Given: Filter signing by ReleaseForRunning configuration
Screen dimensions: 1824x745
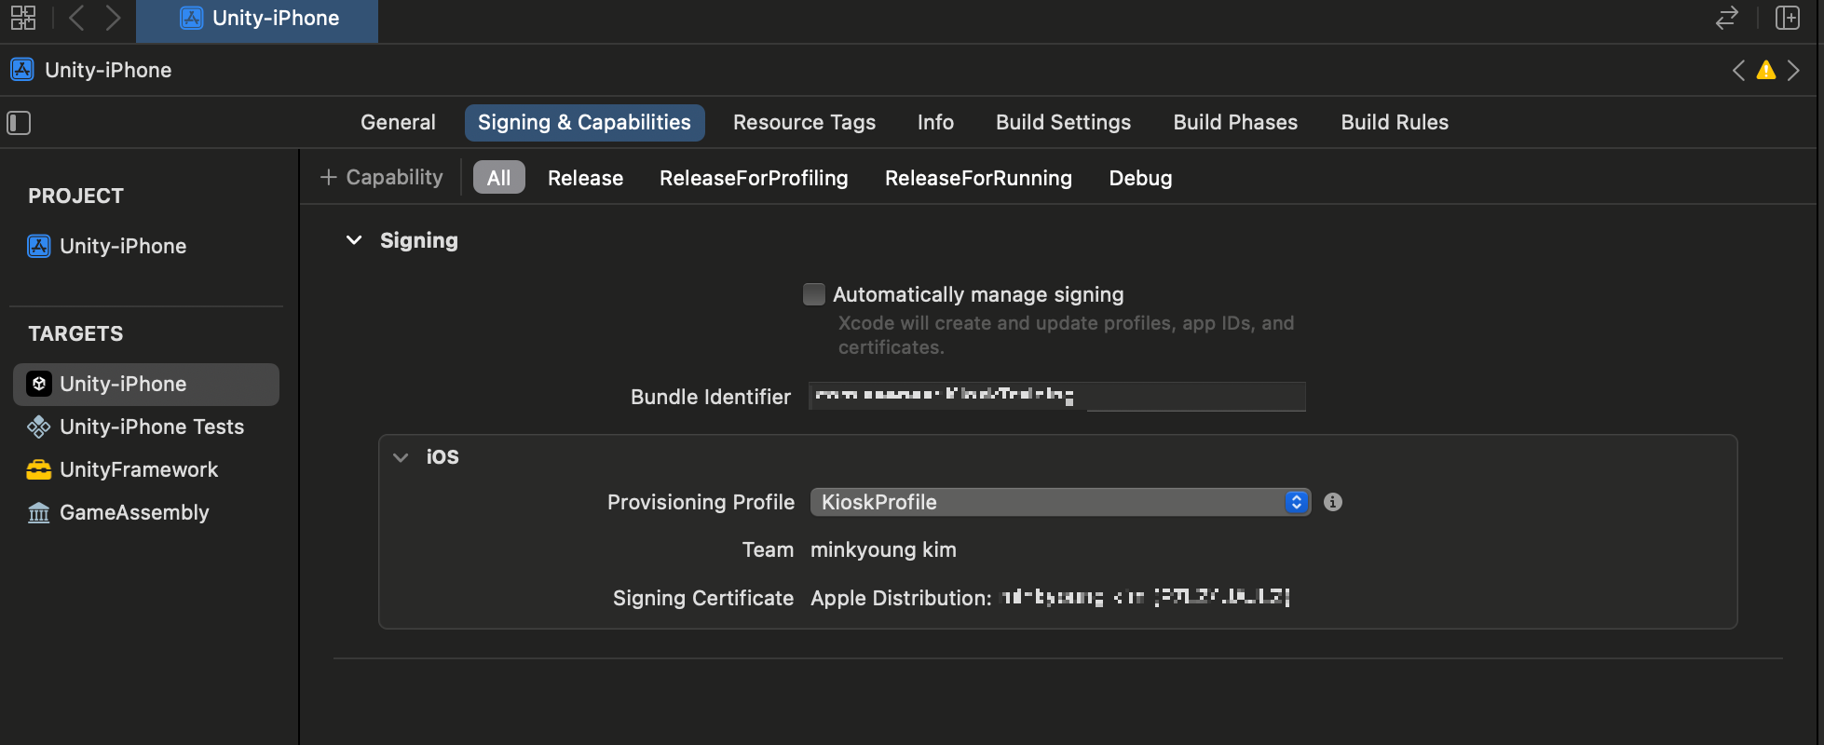Looking at the screenshot, I should [978, 178].
